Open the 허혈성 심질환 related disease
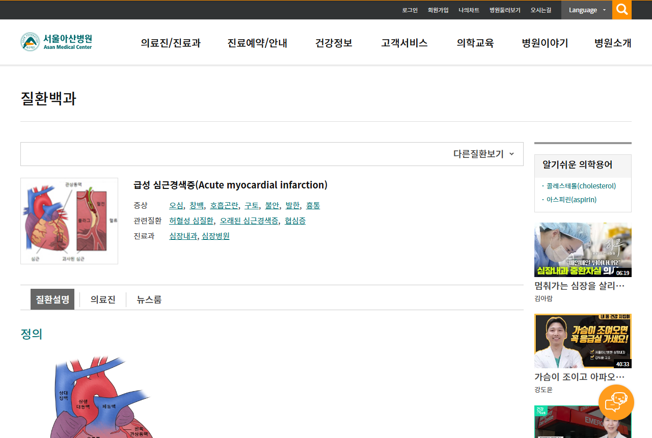This screenshot has height=438, width=652. coord(192,221)
